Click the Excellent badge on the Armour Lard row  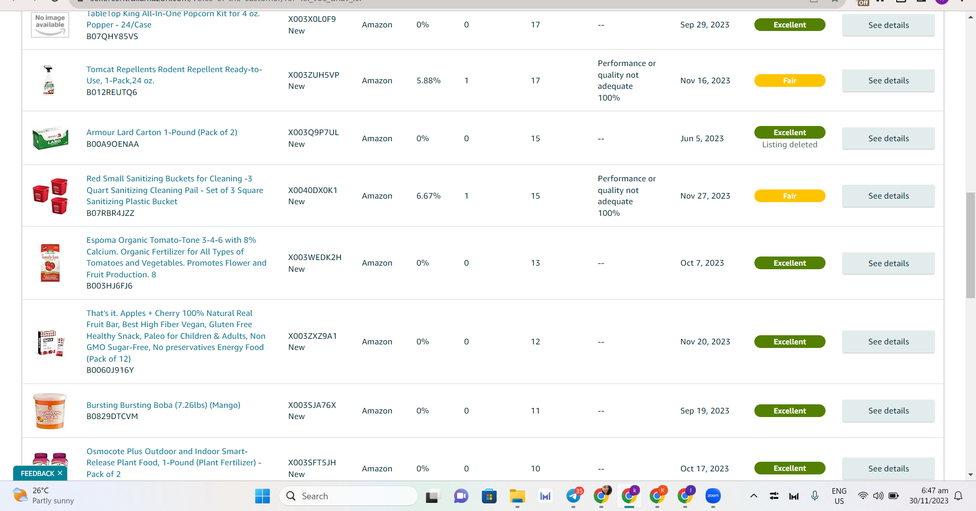point(789,132)
